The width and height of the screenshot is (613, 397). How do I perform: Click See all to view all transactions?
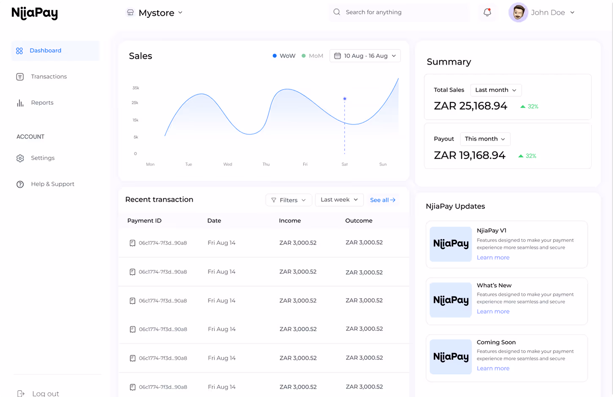point(382,199)
